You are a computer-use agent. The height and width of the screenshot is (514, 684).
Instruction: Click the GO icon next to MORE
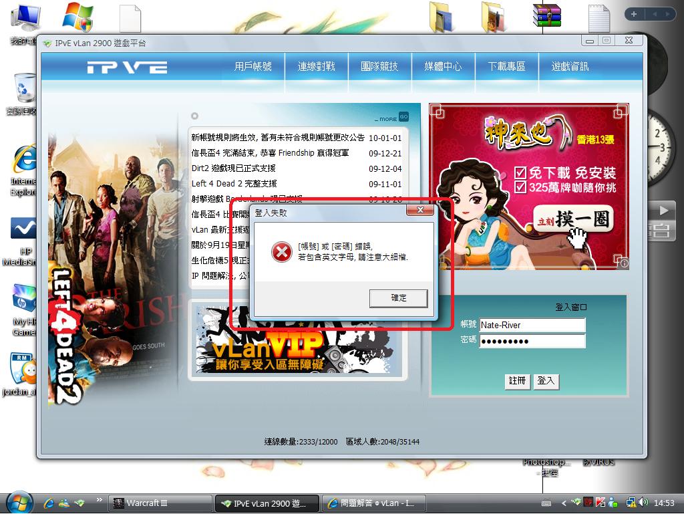(403, 116)
